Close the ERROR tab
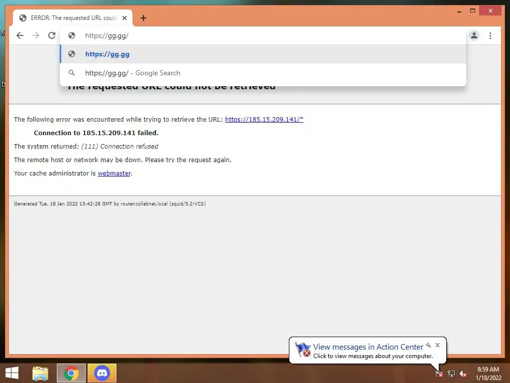This screenshot has width=510, height=383. pyautogui.click(x=124, y=18)
